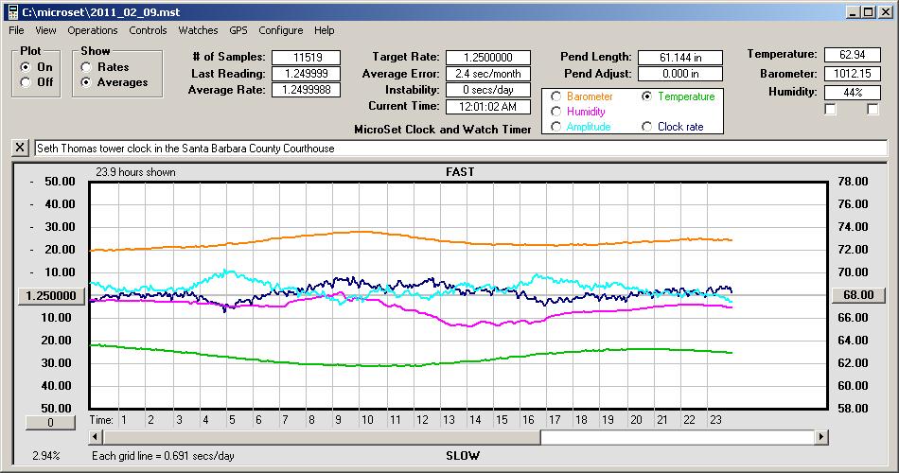Click the 'MicroSet Clock and Watch Timer' label
This screenshot has width=899, height=473.
coord(443,130)
